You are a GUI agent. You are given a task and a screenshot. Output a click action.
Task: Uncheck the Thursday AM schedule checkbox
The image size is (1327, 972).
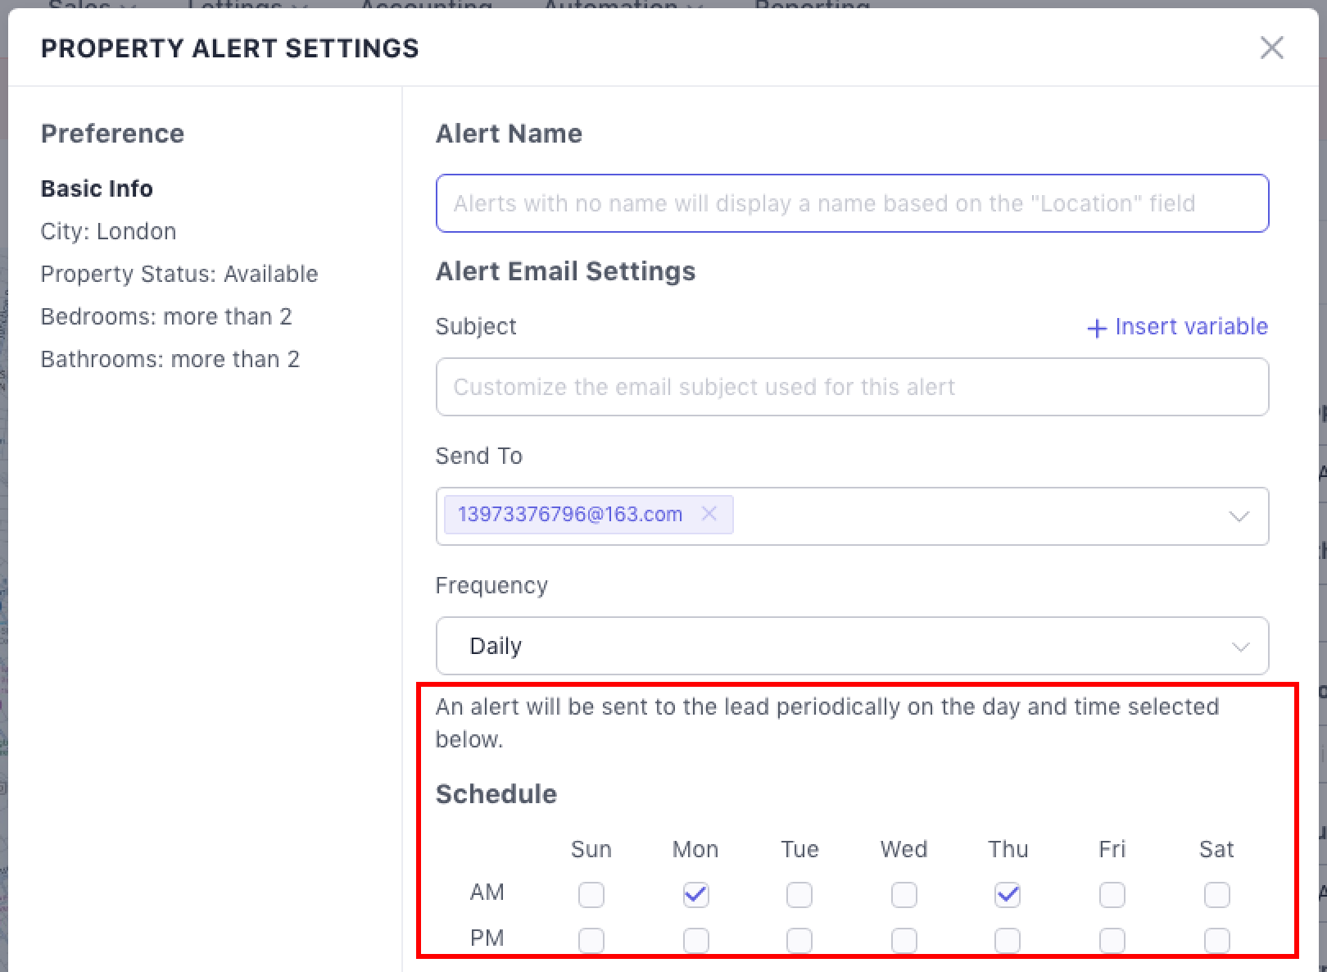pos(1008,894)
